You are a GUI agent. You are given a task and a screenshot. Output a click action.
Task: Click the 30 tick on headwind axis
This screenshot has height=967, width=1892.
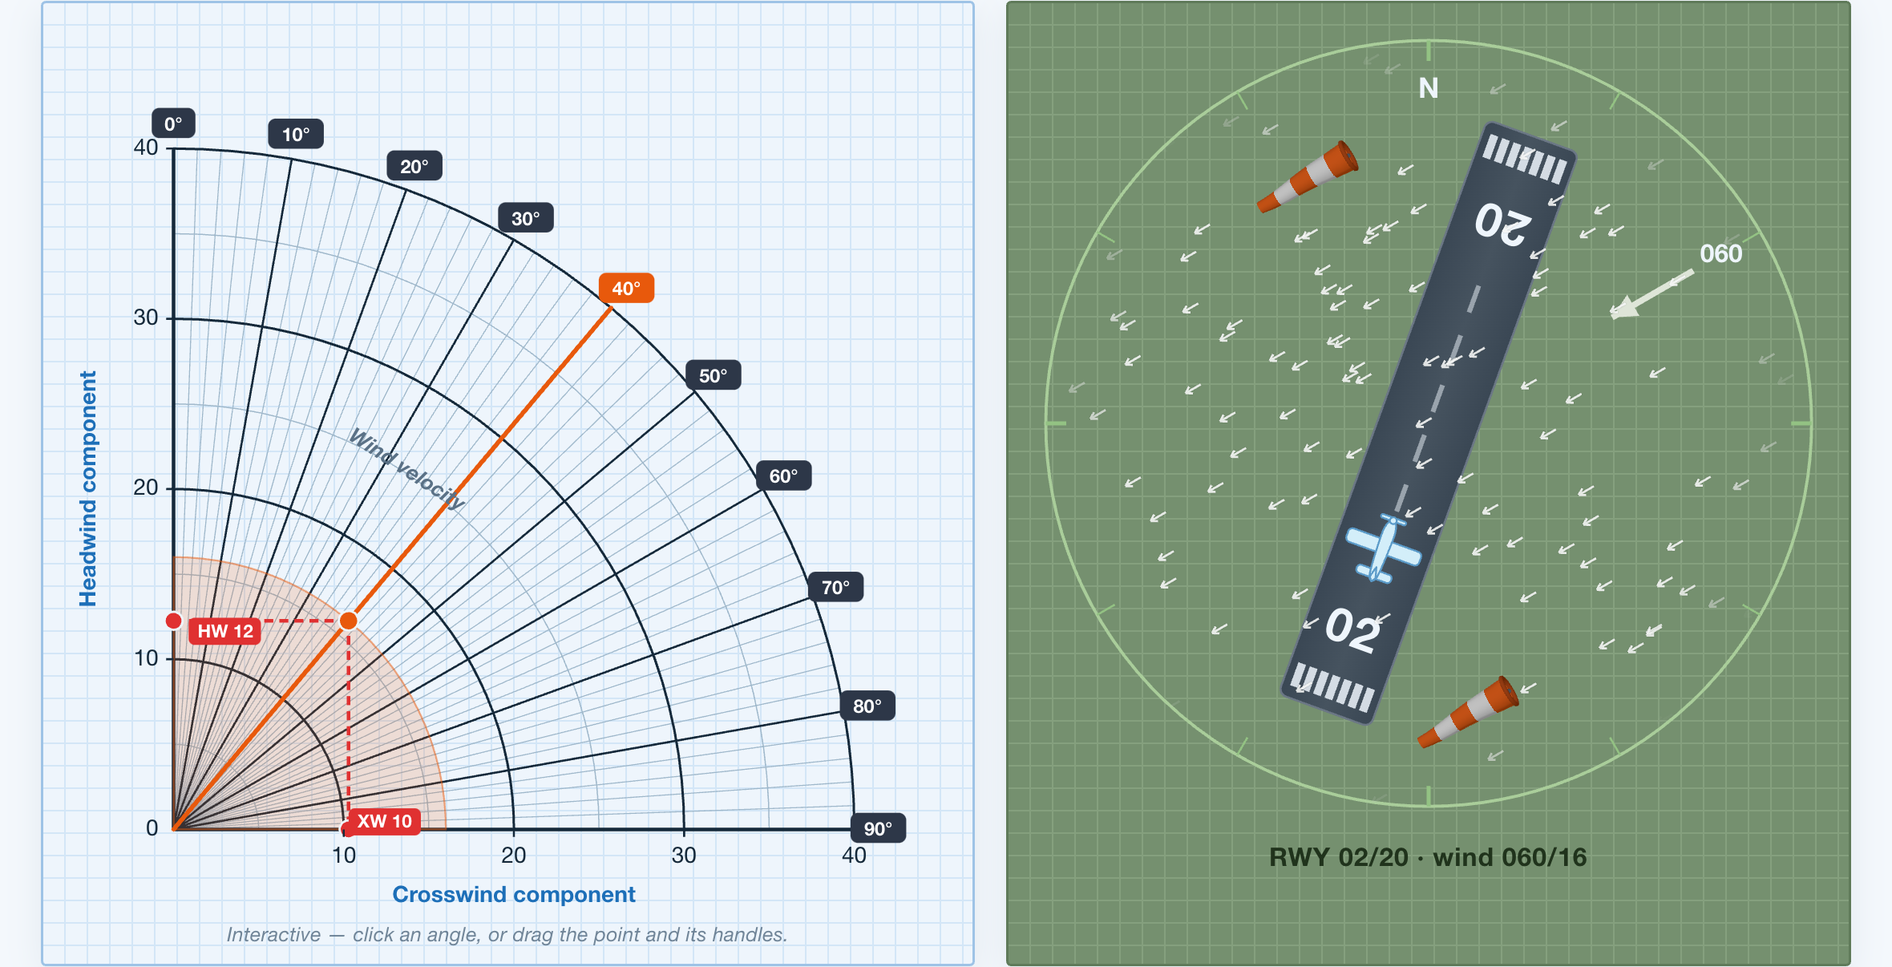coord(146,318)
